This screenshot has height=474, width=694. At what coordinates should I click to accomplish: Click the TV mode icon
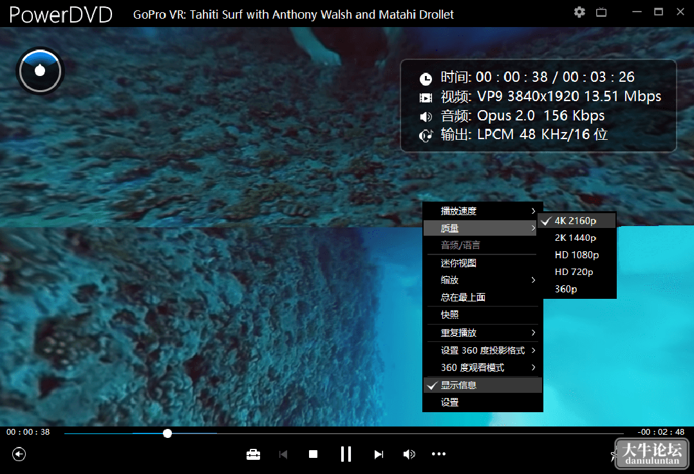click(x=601, y=12)
